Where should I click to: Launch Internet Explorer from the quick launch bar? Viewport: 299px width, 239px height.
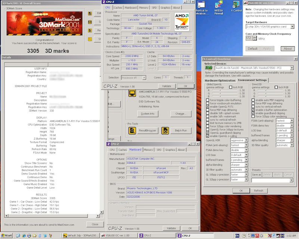[24, 236]
